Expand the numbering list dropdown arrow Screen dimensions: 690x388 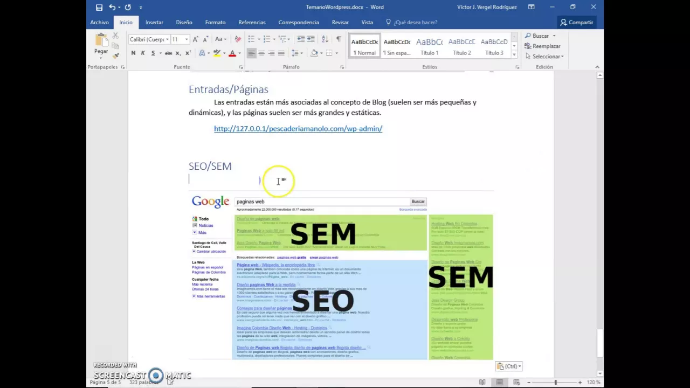pyautogui.click(x=274, y=39)
